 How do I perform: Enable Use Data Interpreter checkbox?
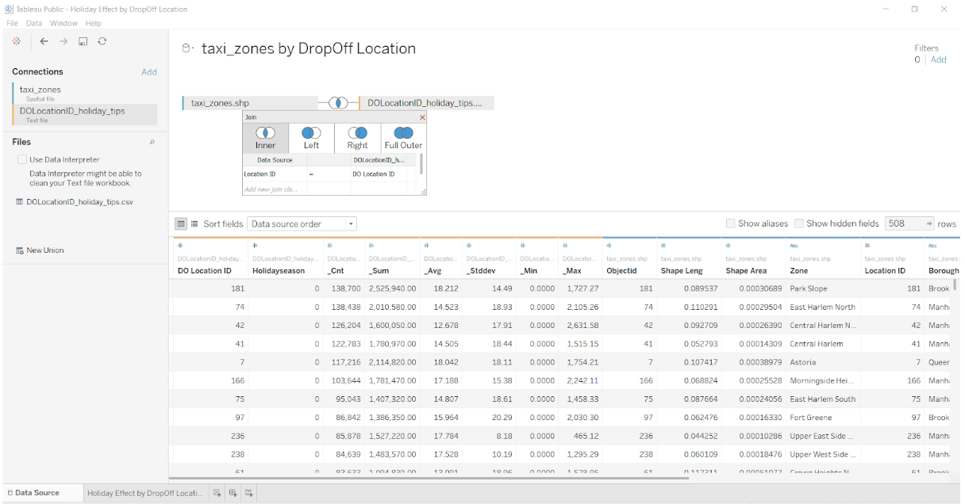[22, 159]
